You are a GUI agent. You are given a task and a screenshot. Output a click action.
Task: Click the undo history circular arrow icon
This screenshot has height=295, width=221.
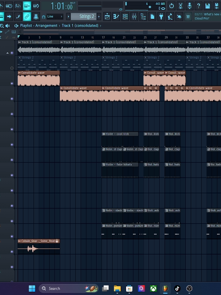[x=171, y=6]
